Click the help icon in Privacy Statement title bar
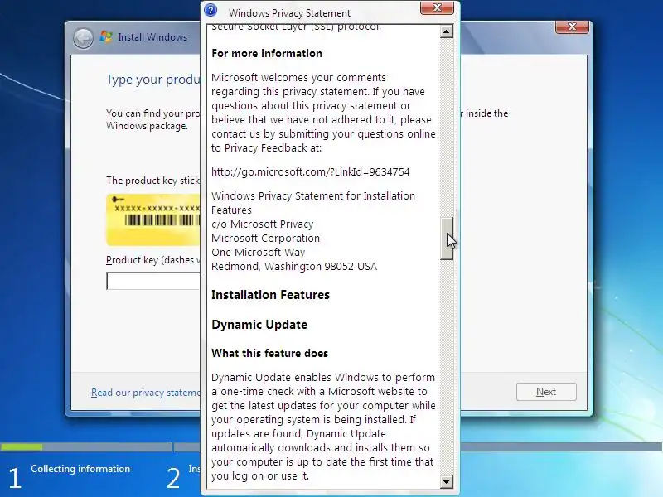663x497 pixels. [x=211, y=10]
